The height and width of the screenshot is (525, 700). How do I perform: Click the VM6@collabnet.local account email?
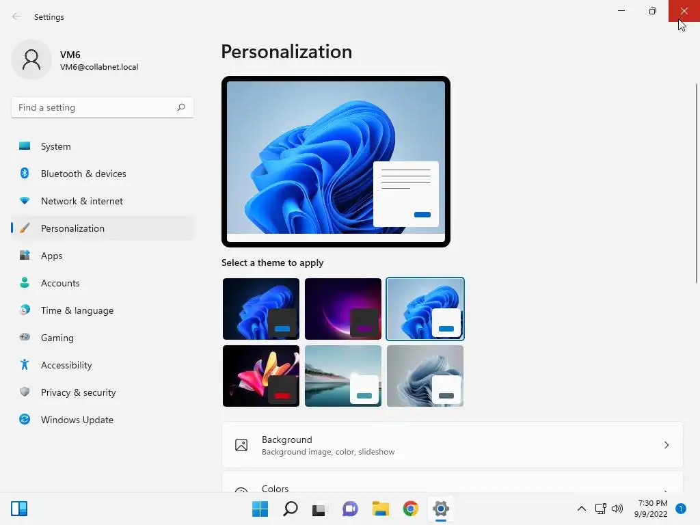[x=99, y=67]
